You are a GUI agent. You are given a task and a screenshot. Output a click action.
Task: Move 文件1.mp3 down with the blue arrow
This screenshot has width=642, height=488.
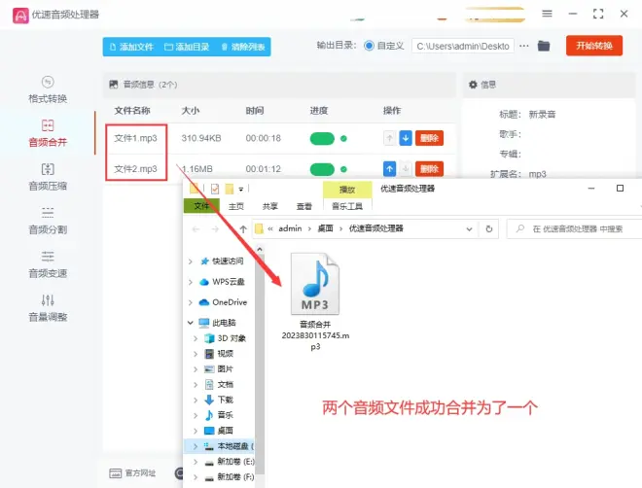[x=406, y=138]
